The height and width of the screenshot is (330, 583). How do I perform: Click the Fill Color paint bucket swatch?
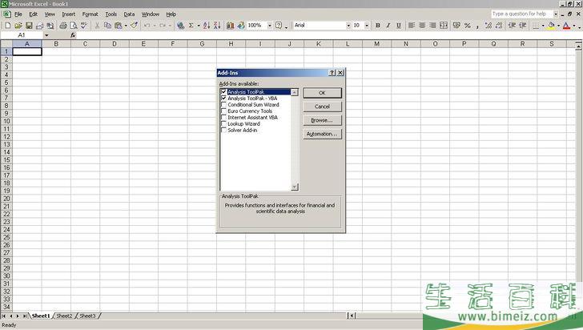point(551,26)
